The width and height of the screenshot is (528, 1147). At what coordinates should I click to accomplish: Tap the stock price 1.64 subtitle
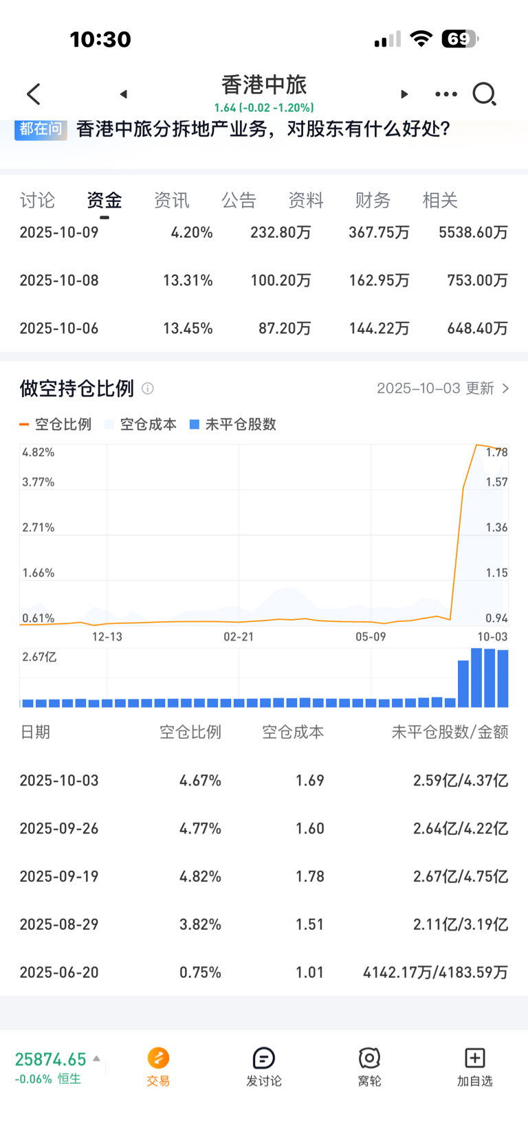(264, 108)
